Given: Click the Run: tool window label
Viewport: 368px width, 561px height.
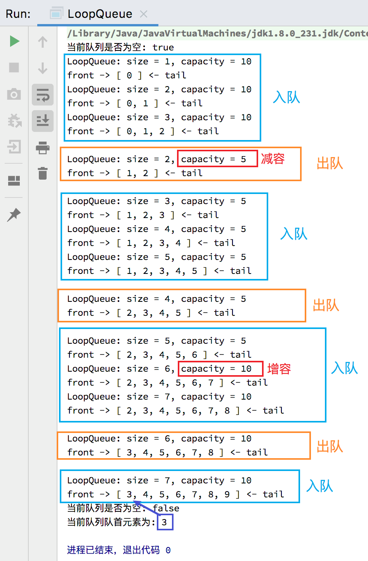Looking at the screenshot, I should point(18,14).
